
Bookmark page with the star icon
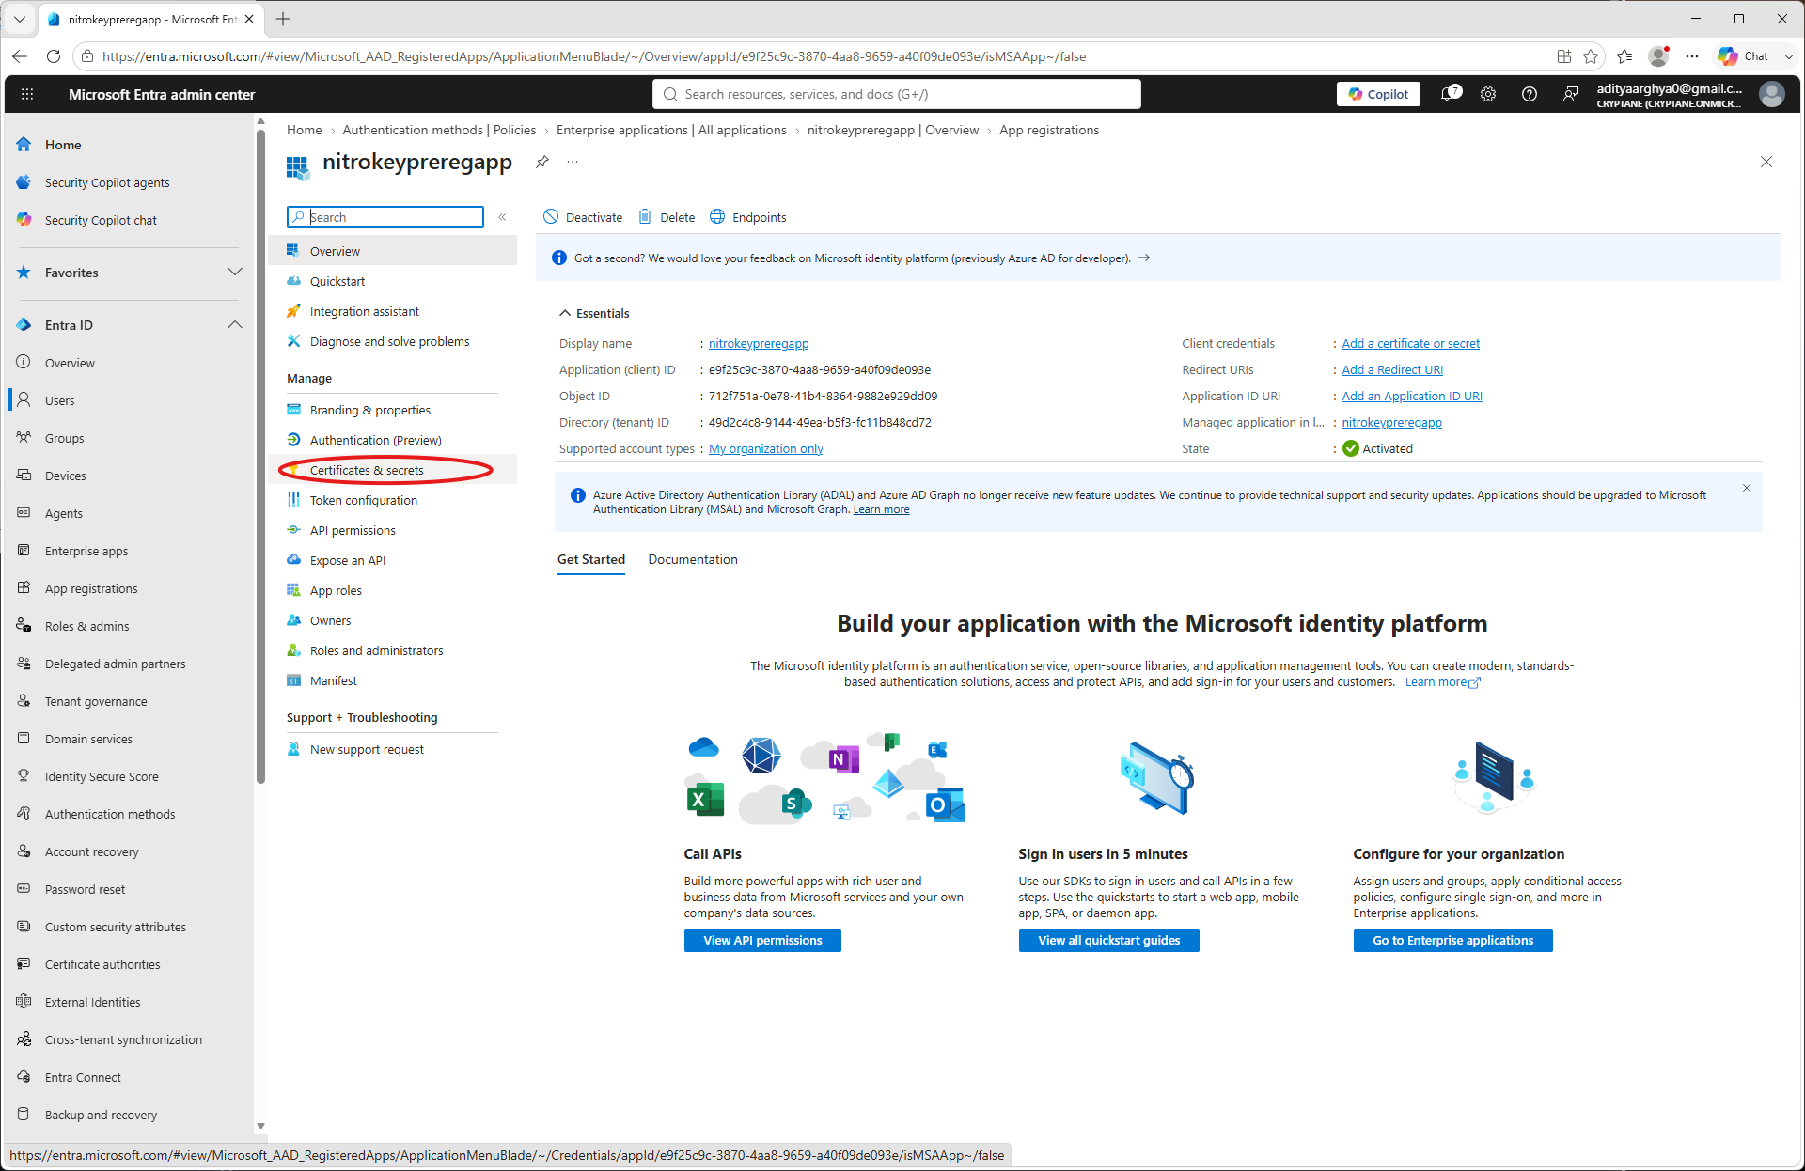1591,56
